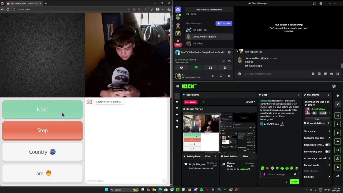Turn on camera in Discord voice controls
Image resolution: width=343 pixels, height=193 pixels.
click(181, 68)
